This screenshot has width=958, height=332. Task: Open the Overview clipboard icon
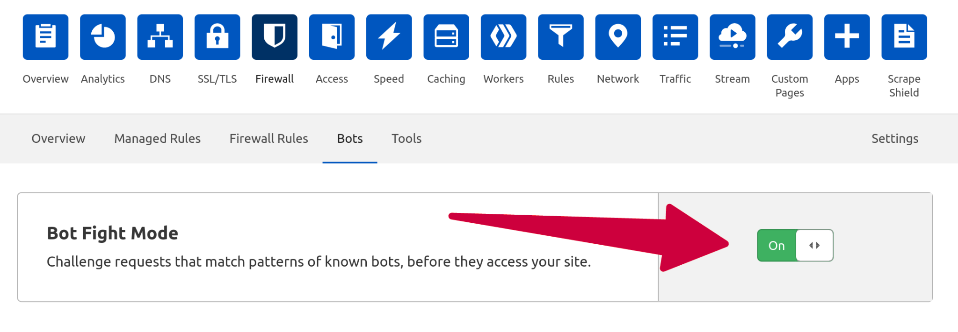(45, 37)
